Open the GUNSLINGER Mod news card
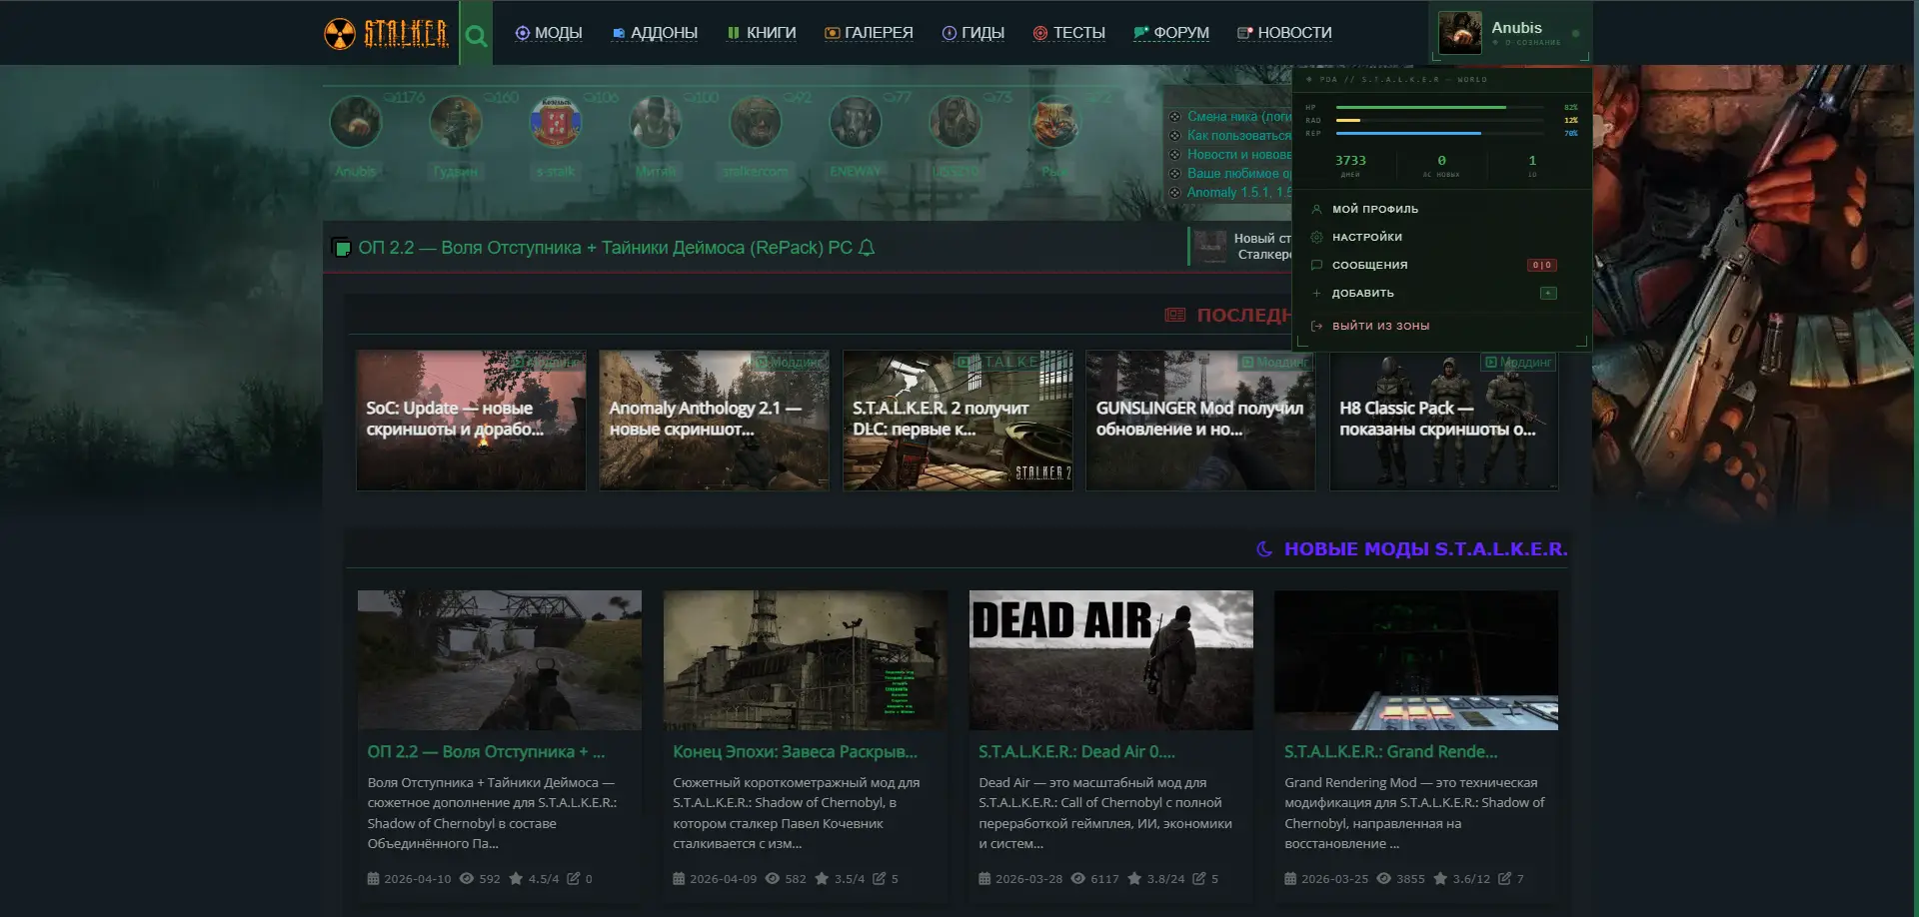 [x=1200, y=420]
